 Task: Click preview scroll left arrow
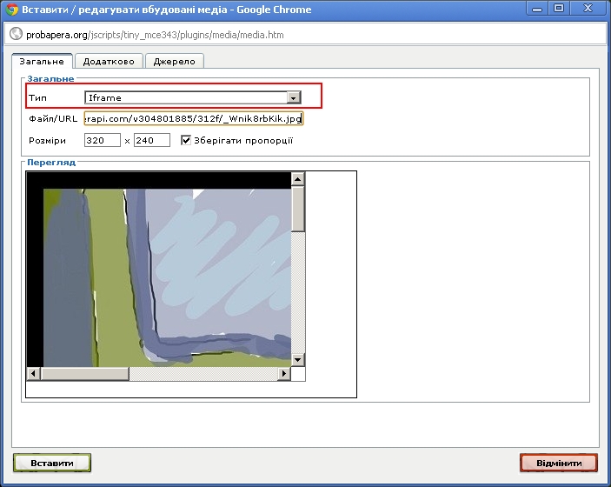pos(34,374)
